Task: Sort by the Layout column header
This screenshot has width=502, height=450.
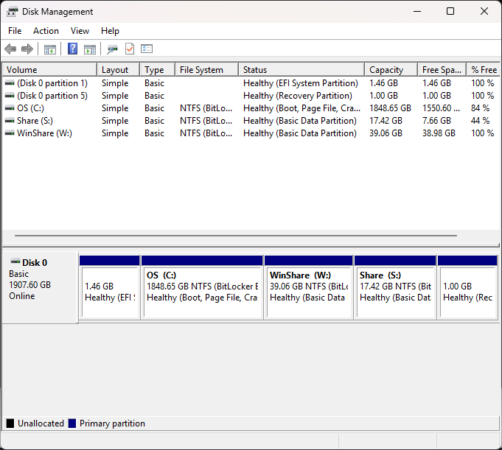Action: [x=118, y=70]
